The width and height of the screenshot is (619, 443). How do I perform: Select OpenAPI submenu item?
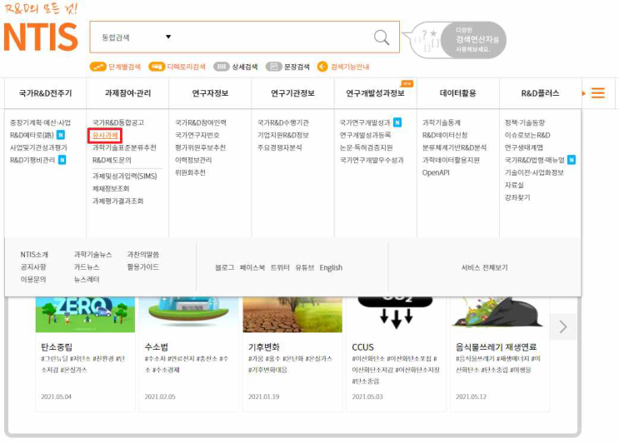pos(436,172)
